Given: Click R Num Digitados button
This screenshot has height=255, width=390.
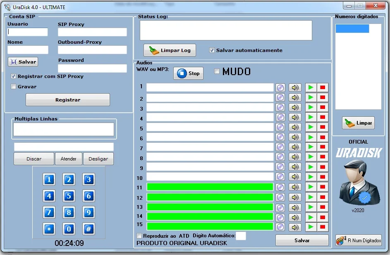Looking at the screenshot, I should (359, 240).
